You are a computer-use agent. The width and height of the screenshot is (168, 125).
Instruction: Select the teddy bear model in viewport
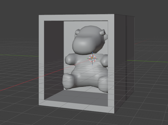[x=86, y=59]
